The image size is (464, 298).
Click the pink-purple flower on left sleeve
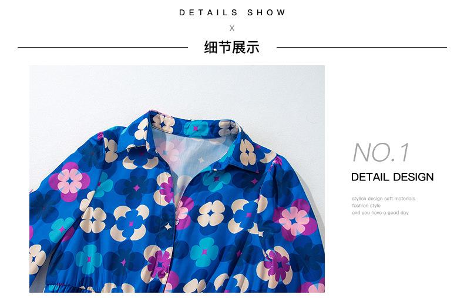click(69, 181)
